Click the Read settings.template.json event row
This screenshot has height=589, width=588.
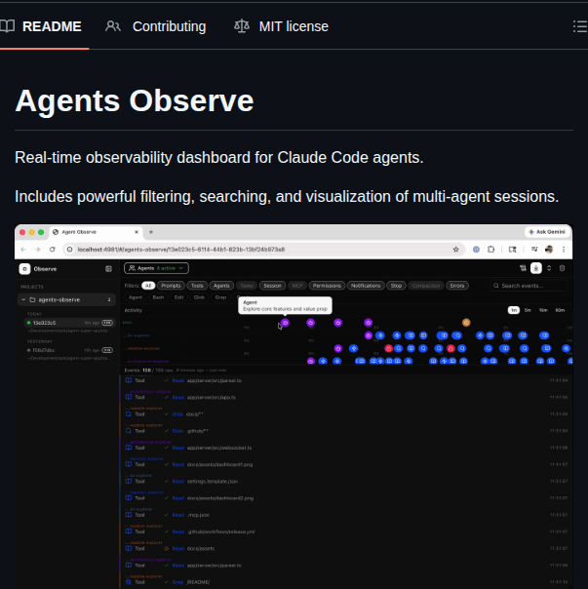coord(346,481)
